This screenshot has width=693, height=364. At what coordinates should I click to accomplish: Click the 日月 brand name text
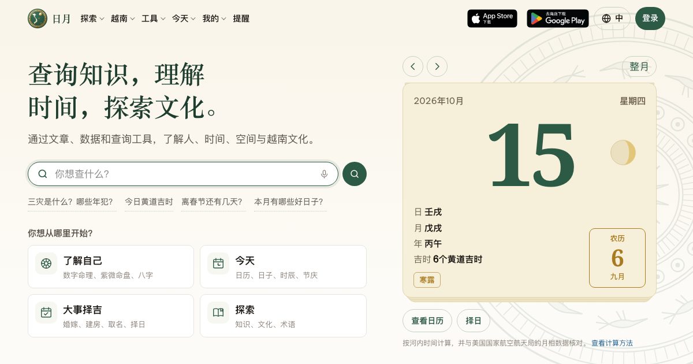click(x=62, y=18)
